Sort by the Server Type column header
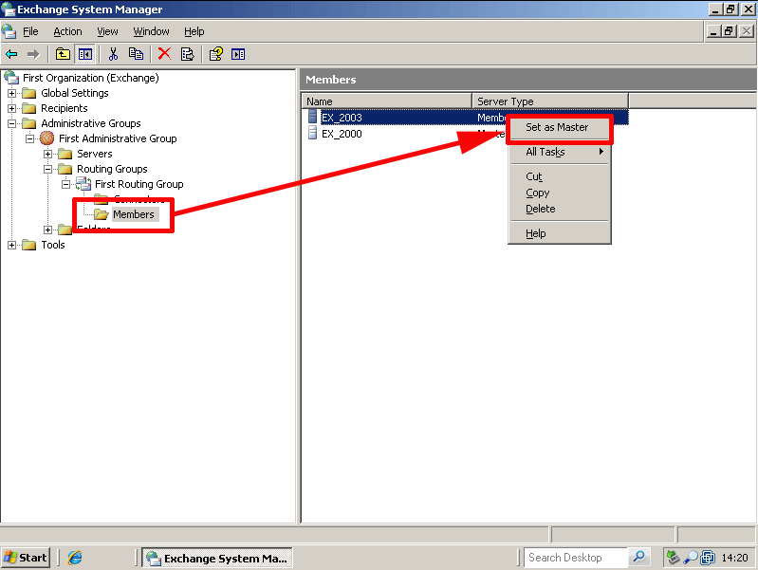 coord(550,101)
